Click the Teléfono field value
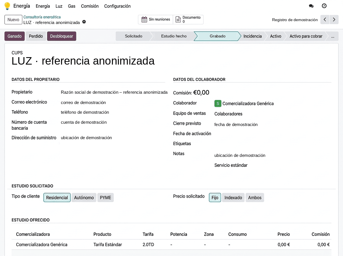 click(x=85, y=112)
